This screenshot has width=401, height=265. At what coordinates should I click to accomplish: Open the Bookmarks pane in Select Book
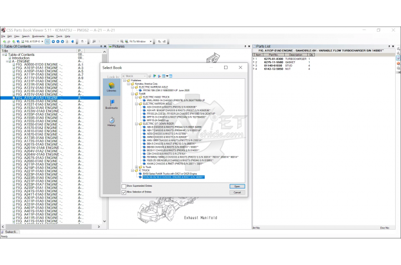pyautogui.click(x=111, y=104)
